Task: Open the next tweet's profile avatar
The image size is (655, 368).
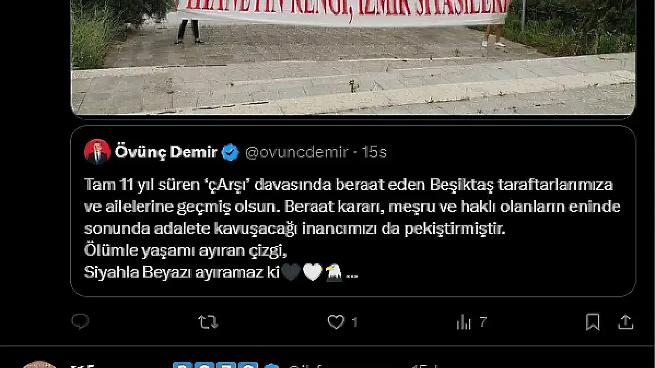Action: tap(40, 364)
